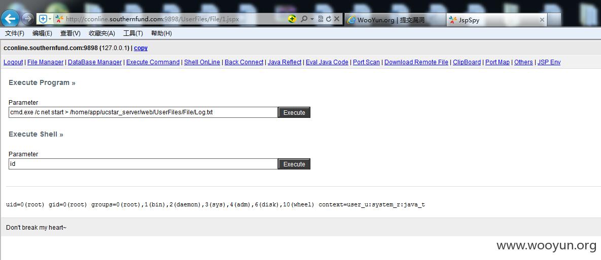Open the Back Connect link
This screenshot has height=260, width=601.
(244, 62)
